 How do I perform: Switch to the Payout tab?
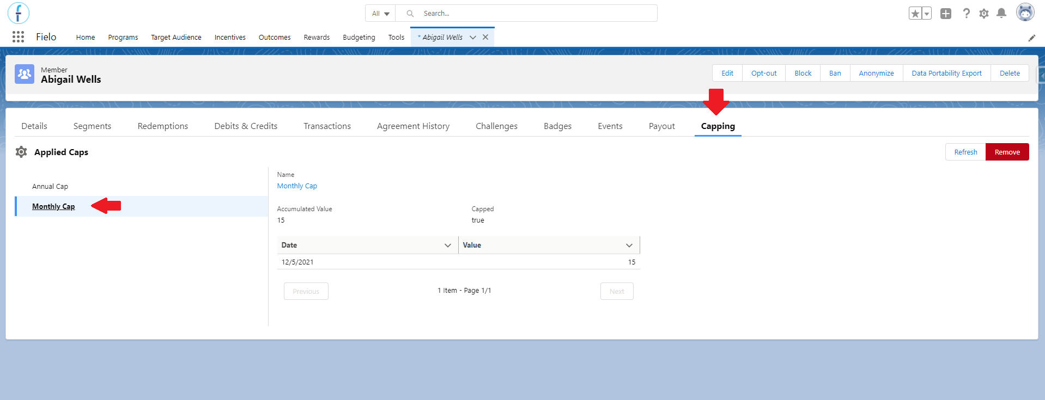pos(662,126)
